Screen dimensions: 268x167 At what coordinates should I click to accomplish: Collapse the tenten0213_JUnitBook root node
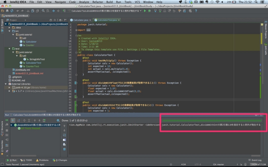[6, 24]
